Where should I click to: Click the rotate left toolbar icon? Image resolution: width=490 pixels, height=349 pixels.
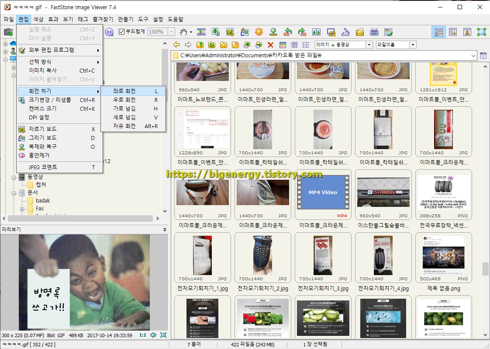288,32
